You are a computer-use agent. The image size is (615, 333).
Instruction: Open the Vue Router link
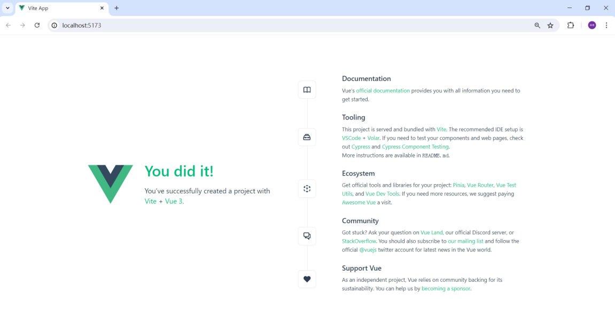(x=480, y=185)
